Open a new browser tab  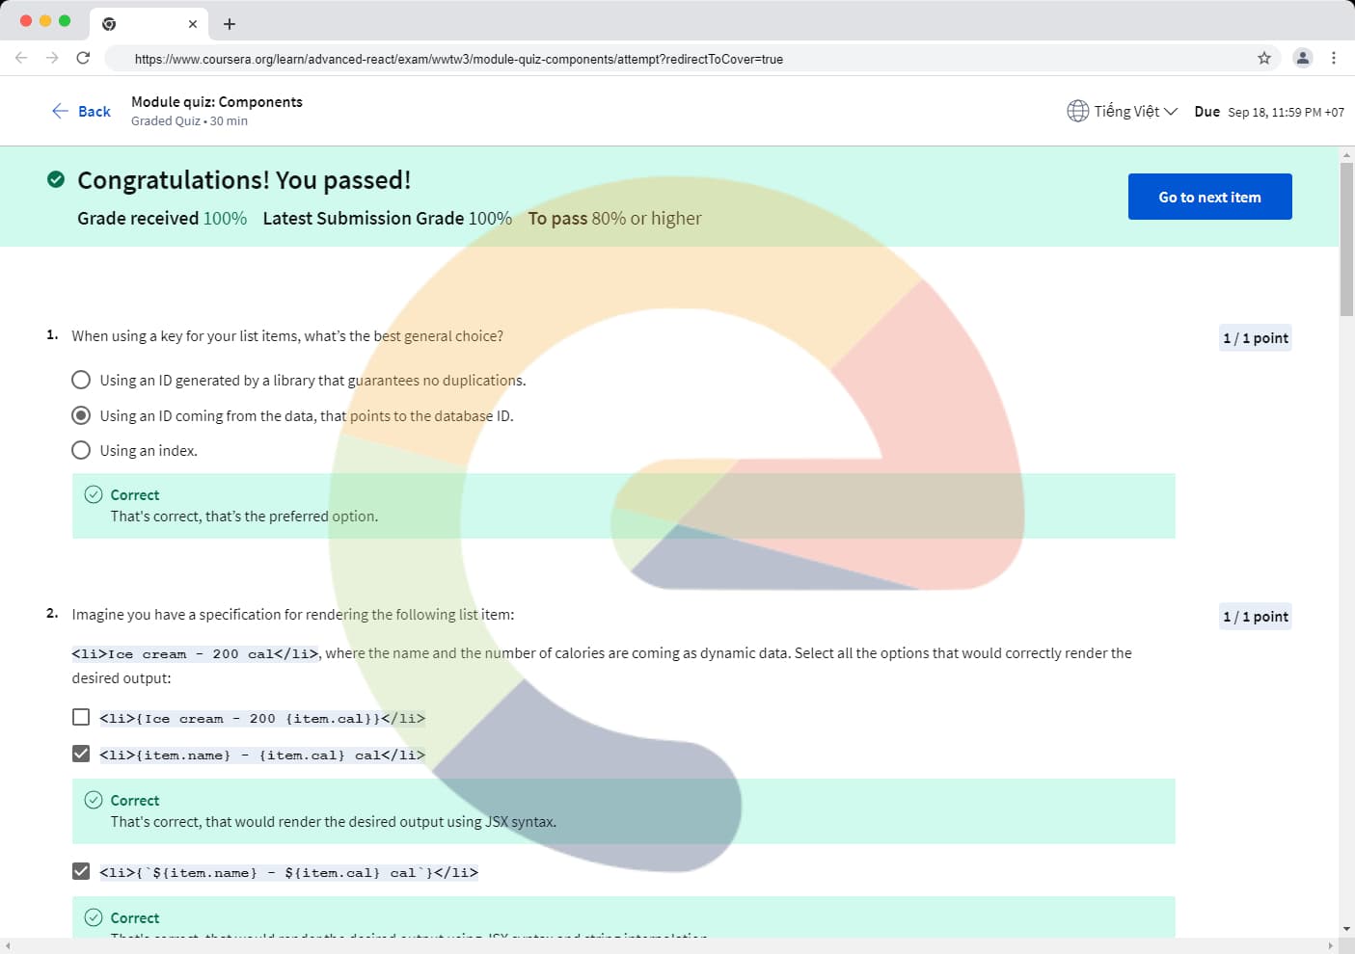pos(230,24)
